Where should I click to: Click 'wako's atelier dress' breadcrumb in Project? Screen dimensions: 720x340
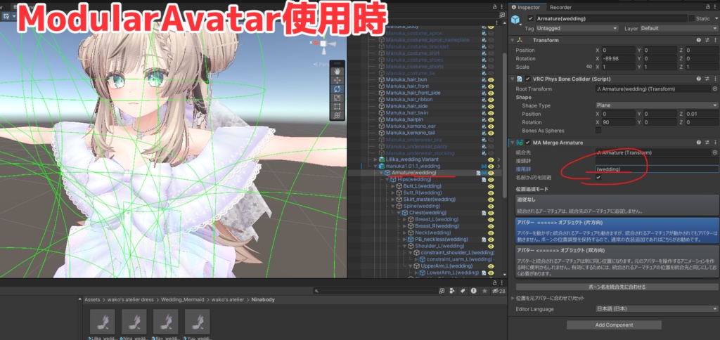[x=131, y=300]
